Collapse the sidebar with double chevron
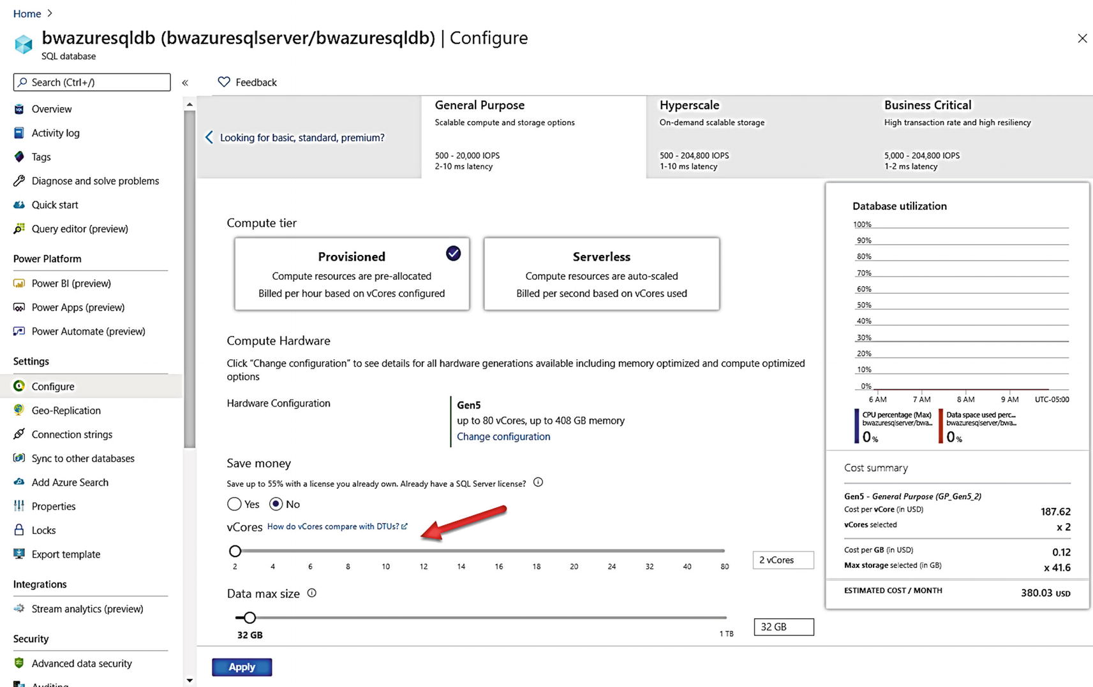1093x687 pixels. click(185, 83)
